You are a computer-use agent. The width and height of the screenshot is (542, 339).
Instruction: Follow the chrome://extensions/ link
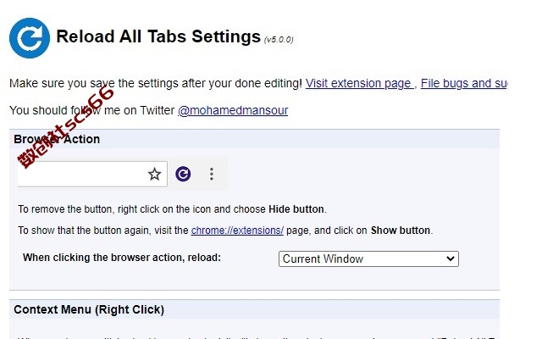pyautogui.click(x=237, y=231)
